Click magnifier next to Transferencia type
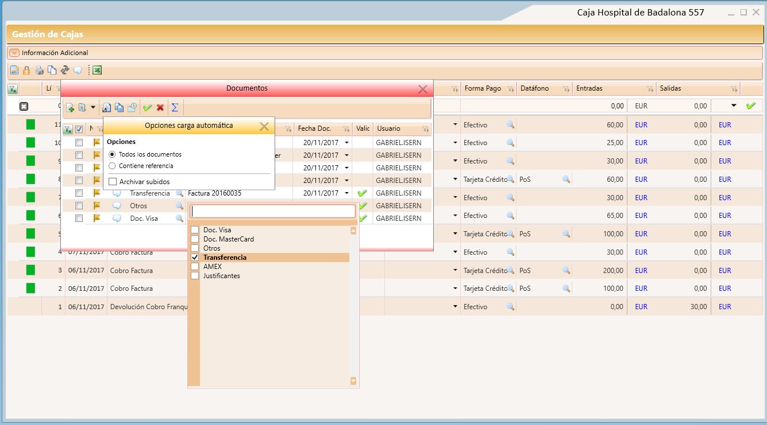The width and height of the screenshot is (767, 425). click(x=179, y=193)
